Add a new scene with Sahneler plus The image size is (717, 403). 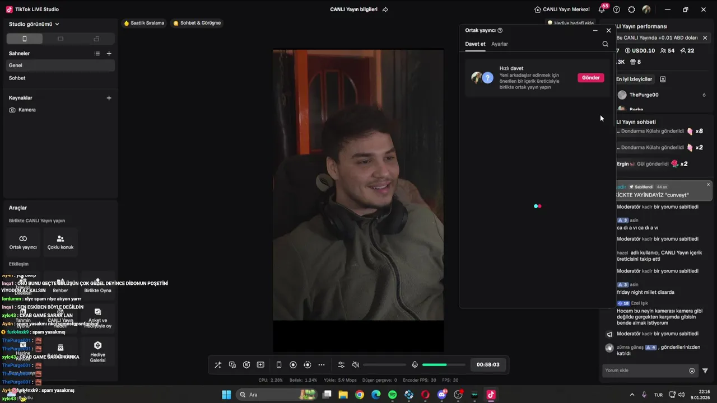(109, 54)
